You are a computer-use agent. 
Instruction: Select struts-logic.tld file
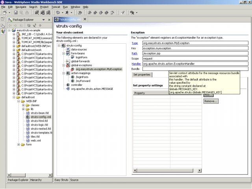click(x=39, y=125)
